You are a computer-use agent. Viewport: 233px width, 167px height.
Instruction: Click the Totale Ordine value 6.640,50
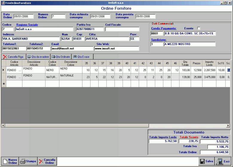(214, 152)
